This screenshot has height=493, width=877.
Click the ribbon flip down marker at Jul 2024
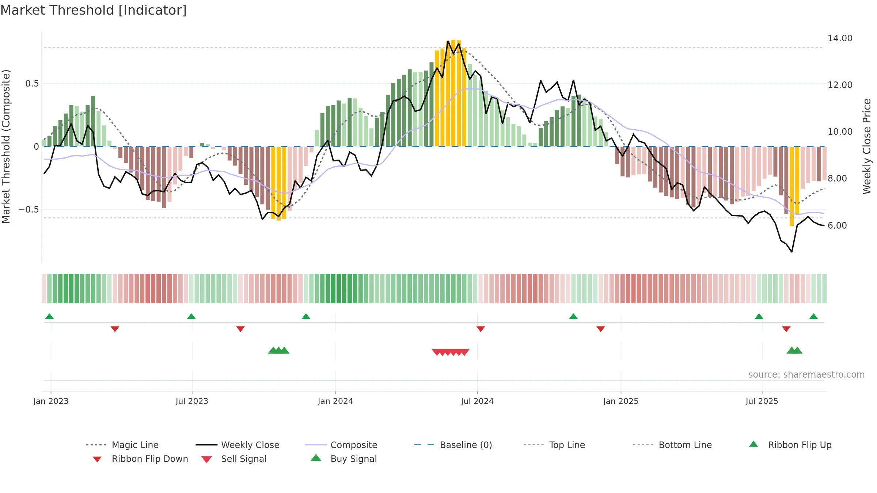coord(481,329)
